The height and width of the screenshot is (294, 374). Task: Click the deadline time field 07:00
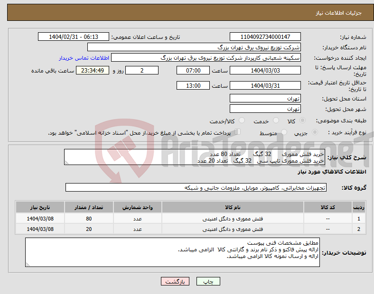[193, 70]
